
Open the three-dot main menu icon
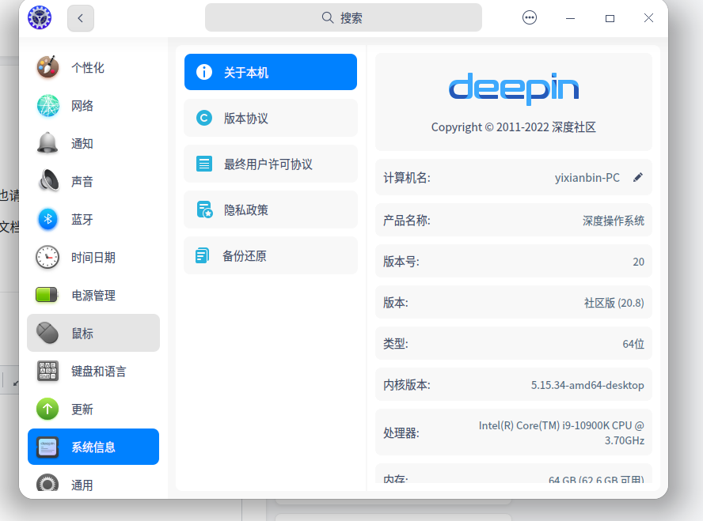(530, 18)
